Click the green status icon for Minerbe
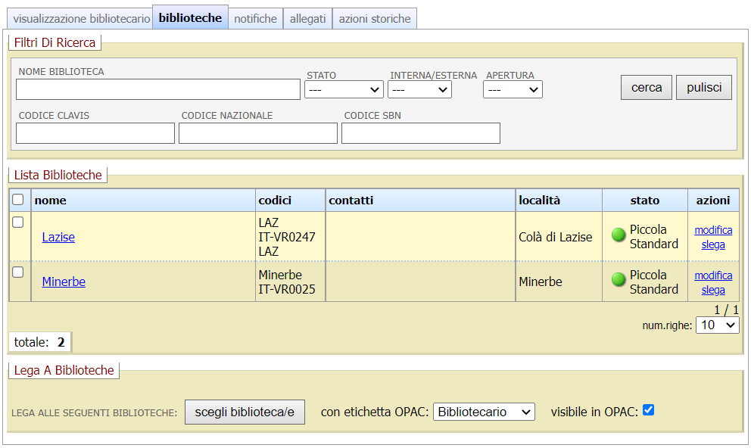 pyautogui.click(x=619, y=281)
